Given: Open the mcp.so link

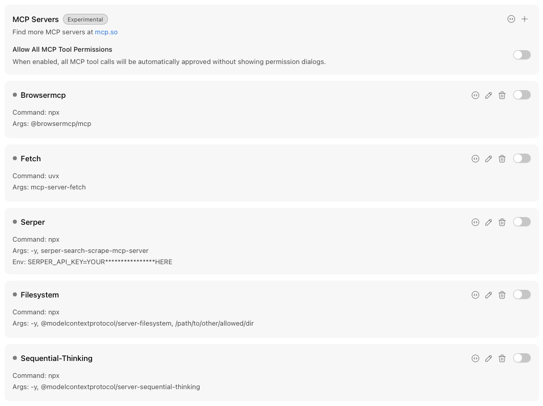Looking at the screenshot, I should pos(106,32).
